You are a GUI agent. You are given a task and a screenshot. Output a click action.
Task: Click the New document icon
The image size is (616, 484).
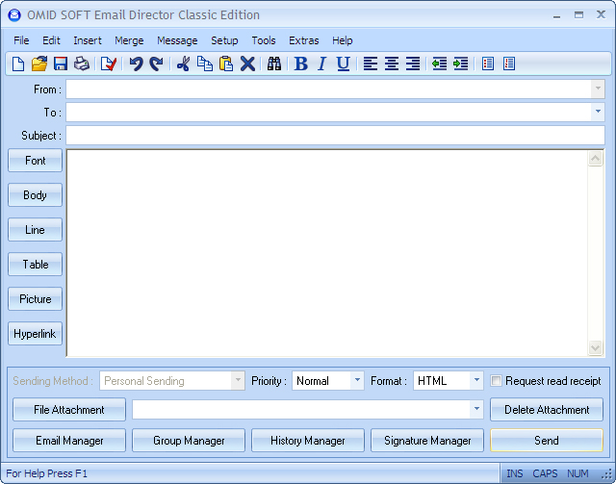click(x=18, y=64)
